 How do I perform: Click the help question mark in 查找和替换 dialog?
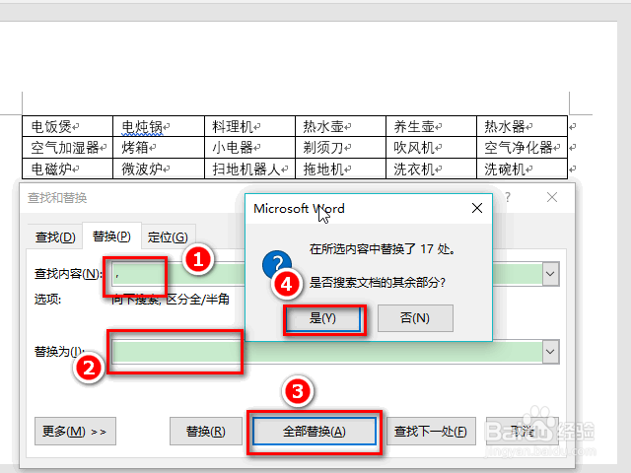pyautogui.click(x=508, y=197)
